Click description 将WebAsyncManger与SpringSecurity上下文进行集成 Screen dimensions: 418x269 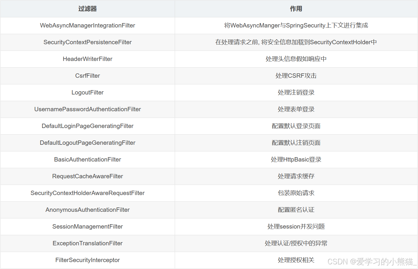(296, 25)
